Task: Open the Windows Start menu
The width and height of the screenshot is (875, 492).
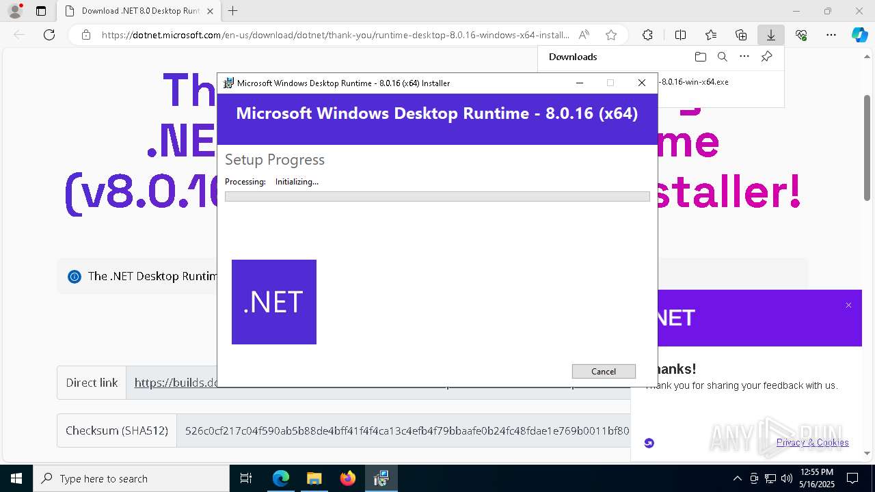Action: point(16,478)
